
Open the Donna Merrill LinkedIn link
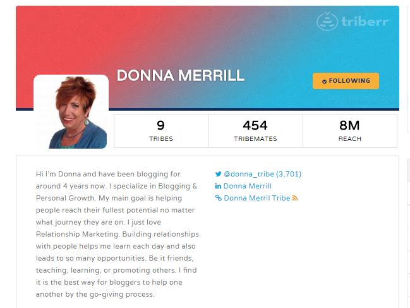click(x=248, y=186)
